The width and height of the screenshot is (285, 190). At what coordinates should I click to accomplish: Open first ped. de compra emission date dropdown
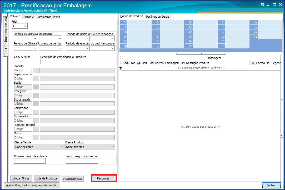coord(87,48)
